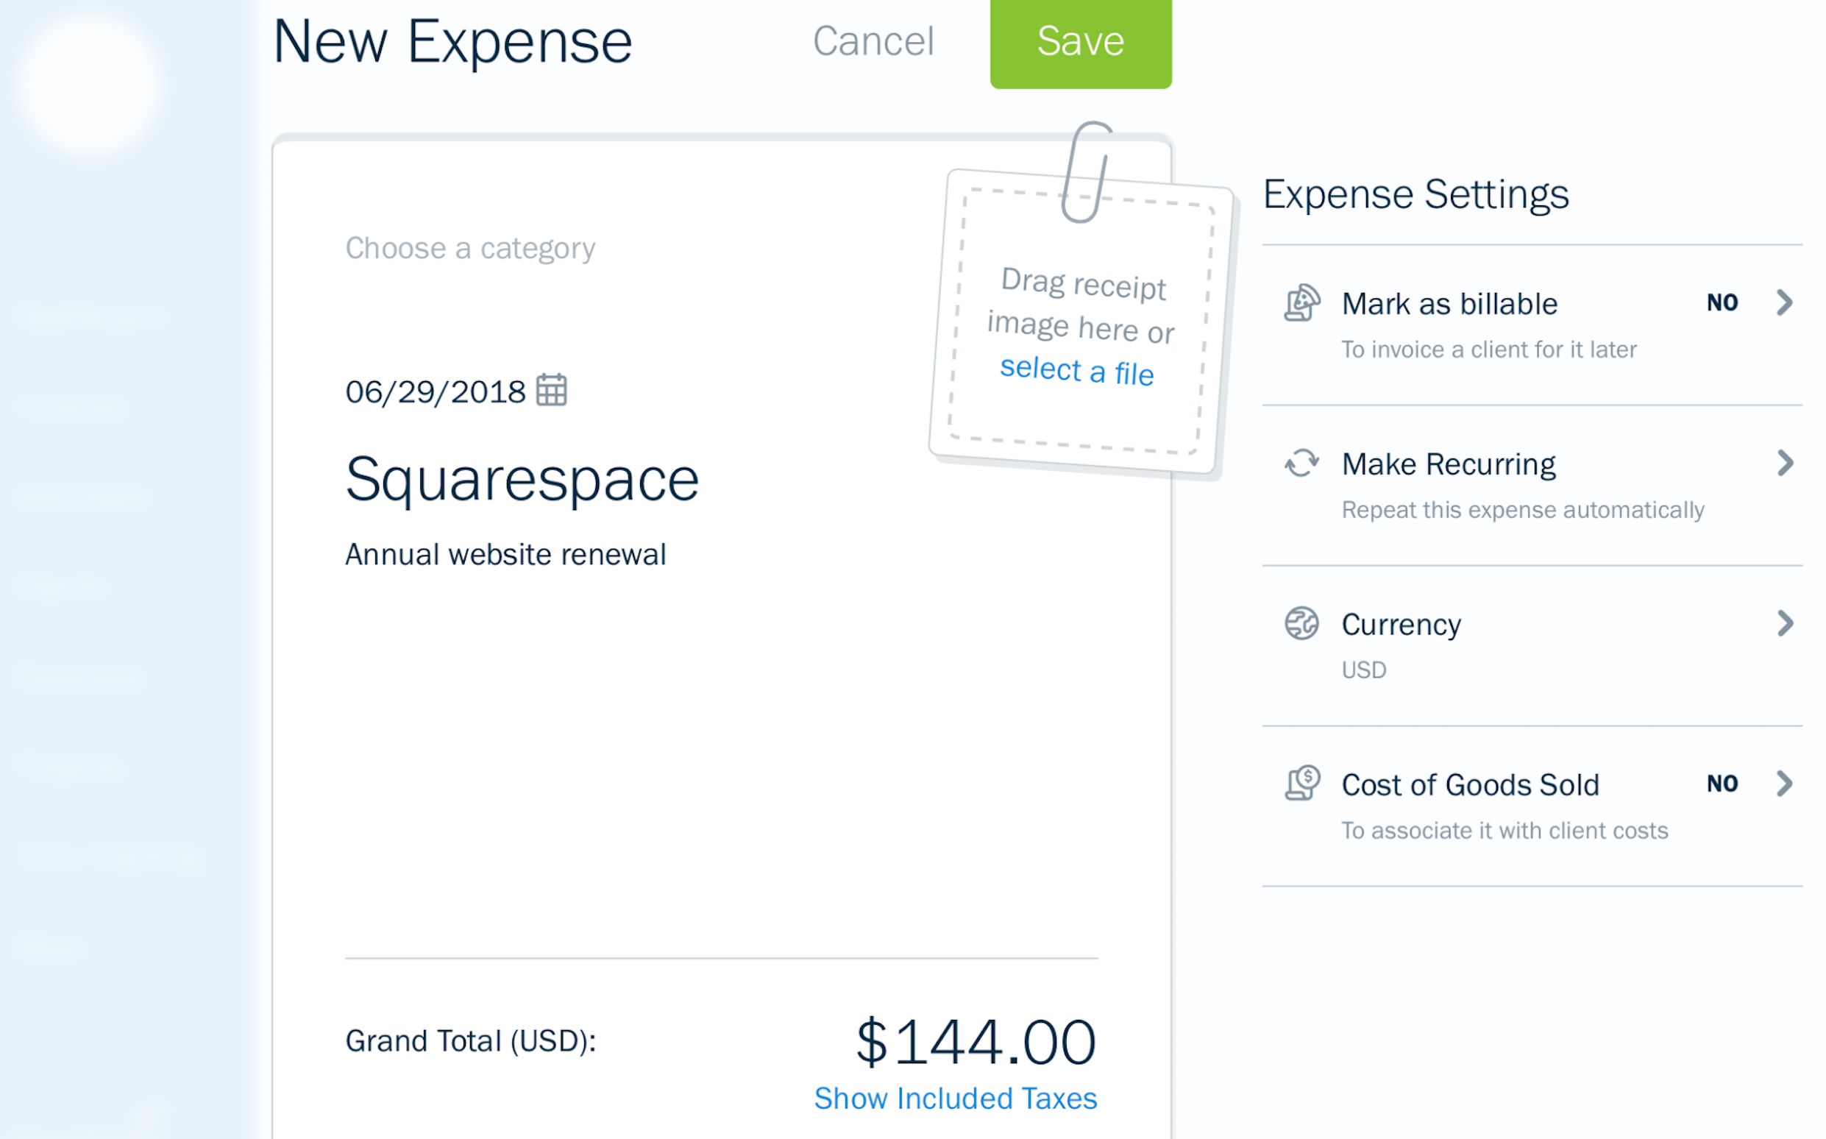Image resolution: width=1826 pixels, height=1139 pixels.
Task: Click the Make Recurring arrows icon
Action: (1301, 464)
